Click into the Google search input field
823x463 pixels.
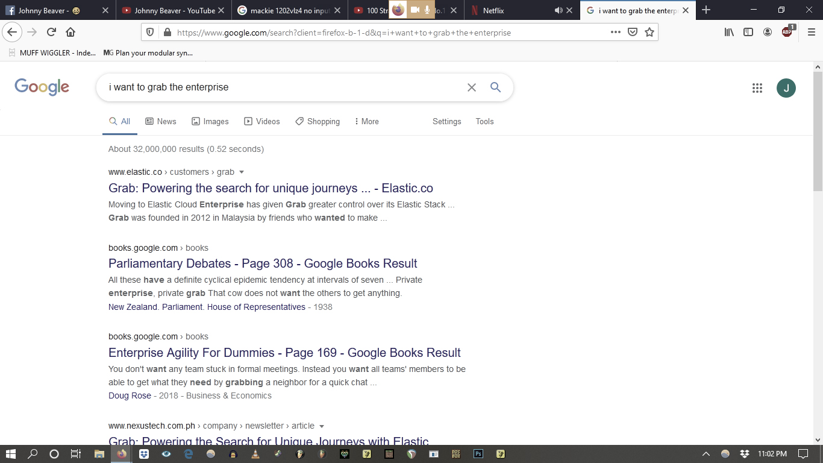(283, 87)
